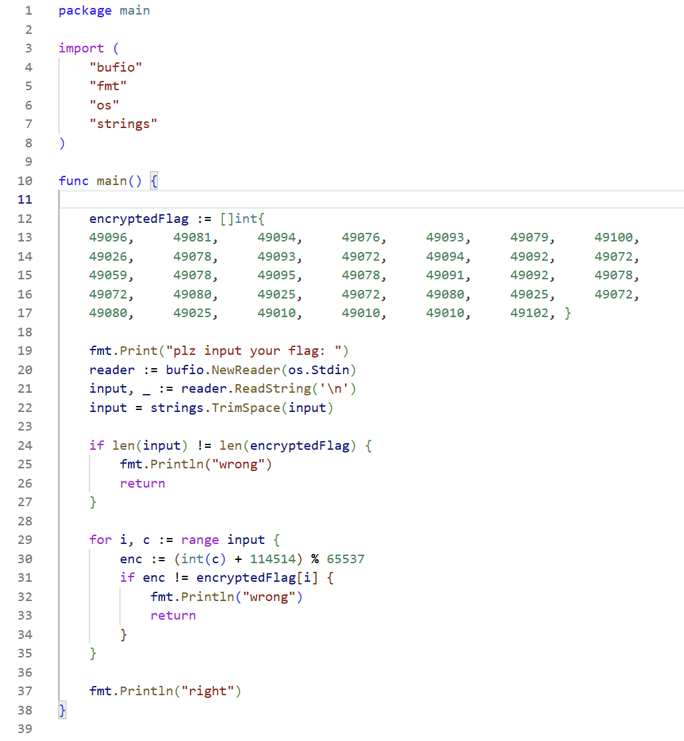Click line number 24 in the gutter
The image size is (684, 741).
(25, 445)
